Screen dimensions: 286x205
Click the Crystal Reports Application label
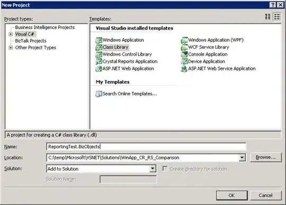click(130, 61)
